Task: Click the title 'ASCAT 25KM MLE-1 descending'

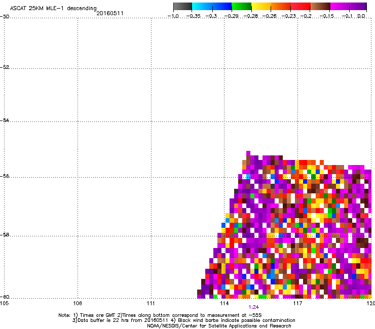Action: (53, 9)
